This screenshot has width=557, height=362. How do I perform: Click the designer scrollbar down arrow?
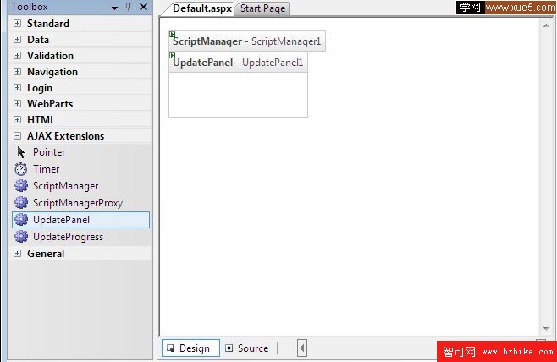(546, 329)
